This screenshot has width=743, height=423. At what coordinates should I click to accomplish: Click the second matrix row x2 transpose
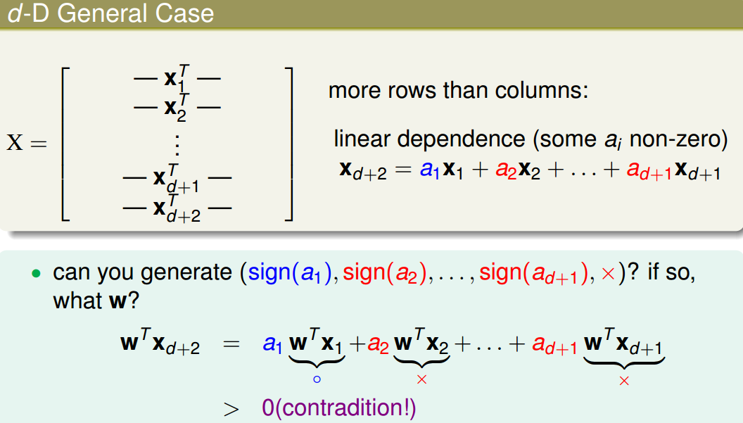click(x=177, y=108)
